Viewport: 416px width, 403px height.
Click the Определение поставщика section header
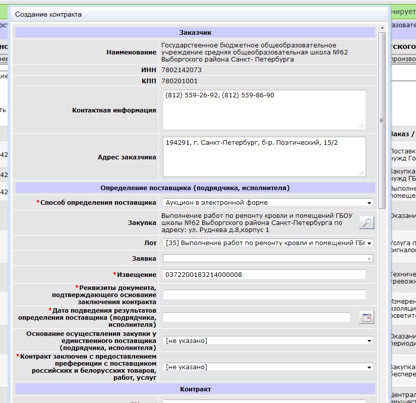[x=195, y=188]
